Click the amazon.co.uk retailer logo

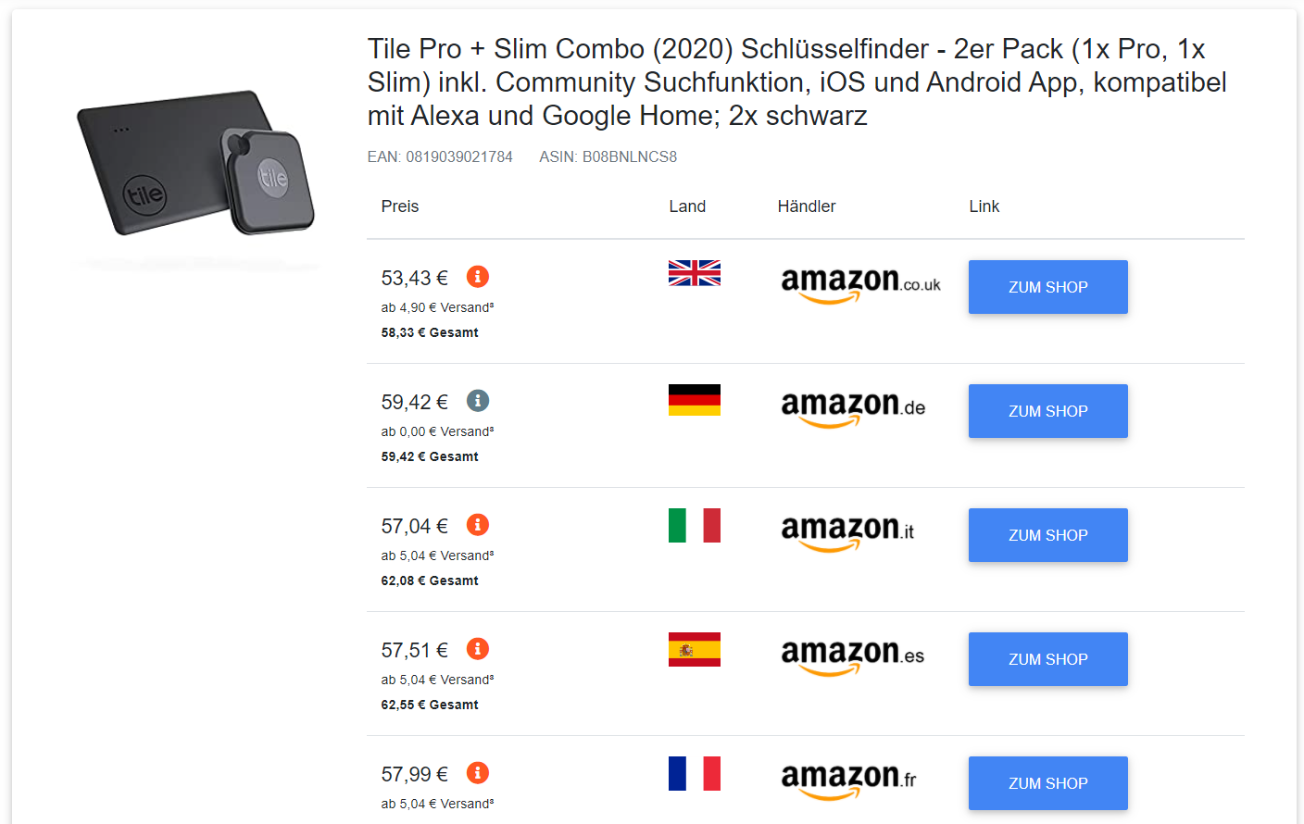point(860,284)
